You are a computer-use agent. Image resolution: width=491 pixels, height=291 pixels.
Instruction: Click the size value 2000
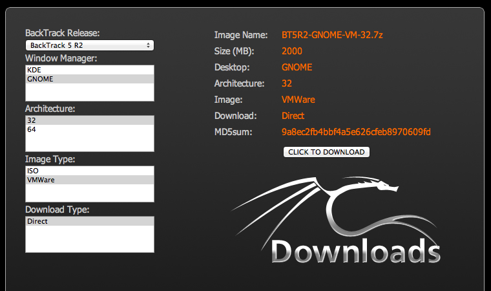click(292, 51)
